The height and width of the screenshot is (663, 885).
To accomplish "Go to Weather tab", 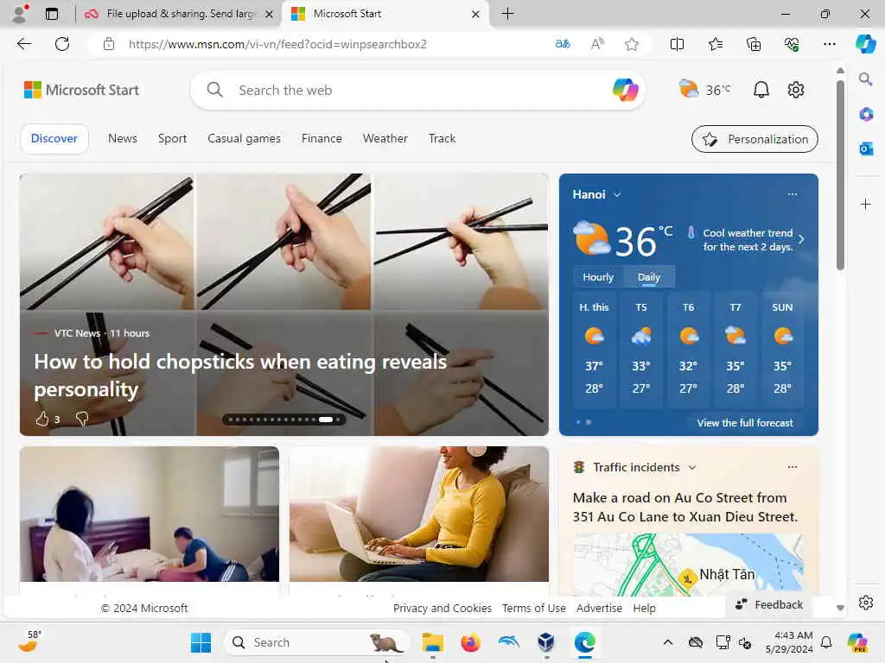I will [x=385, y=139].
